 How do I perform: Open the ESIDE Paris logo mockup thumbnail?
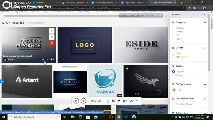(141, 45)
